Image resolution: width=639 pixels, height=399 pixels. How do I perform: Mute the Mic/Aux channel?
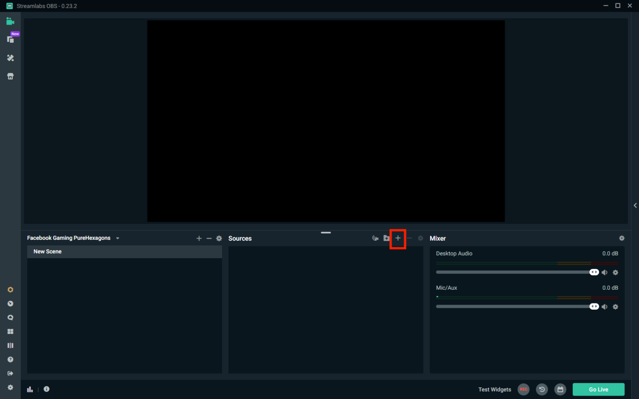point(604,307)
